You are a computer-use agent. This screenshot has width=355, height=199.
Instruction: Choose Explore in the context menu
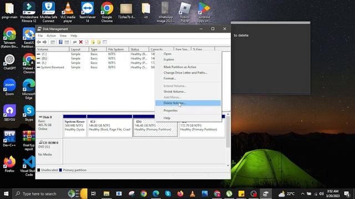(188, 60)
